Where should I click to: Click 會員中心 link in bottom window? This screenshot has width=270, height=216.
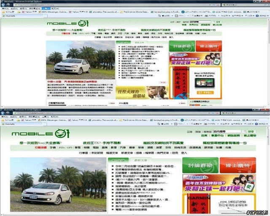pyautogui.click(x=217, y=135)
